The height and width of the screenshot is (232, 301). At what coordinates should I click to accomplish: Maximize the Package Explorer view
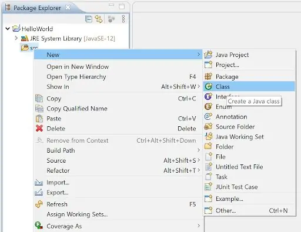[x=122, y=6]
